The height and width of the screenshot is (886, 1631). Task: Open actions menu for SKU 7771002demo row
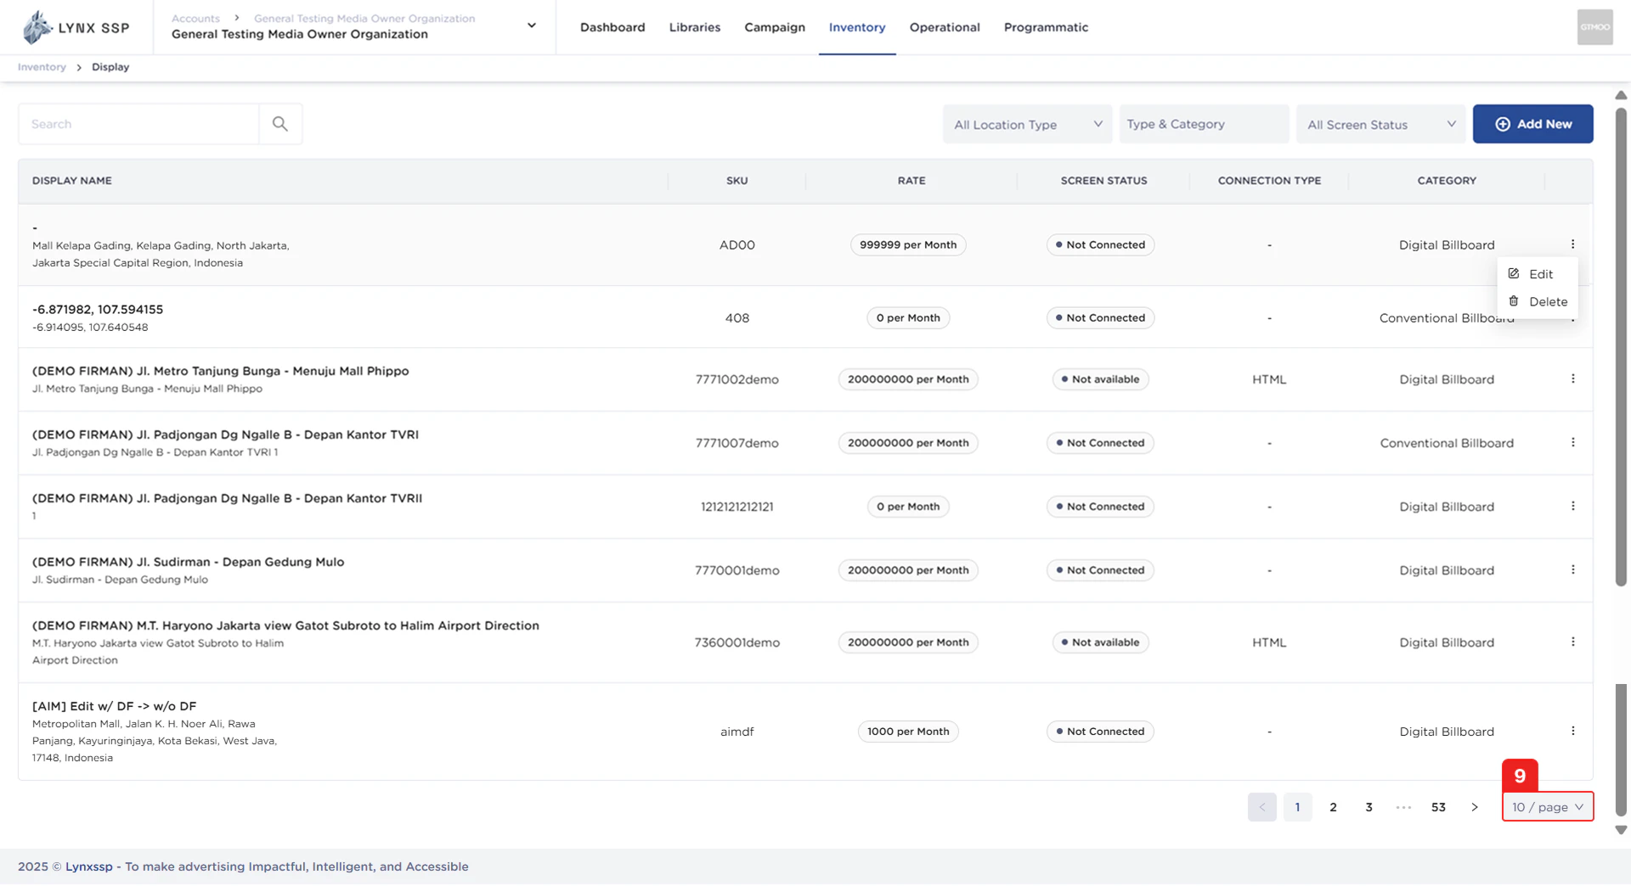(1572, 379)
